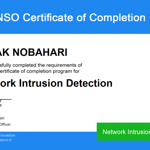Screen dimensions: 150x150
Task: Click the word program in body text
Action: [x=62, y=72]
